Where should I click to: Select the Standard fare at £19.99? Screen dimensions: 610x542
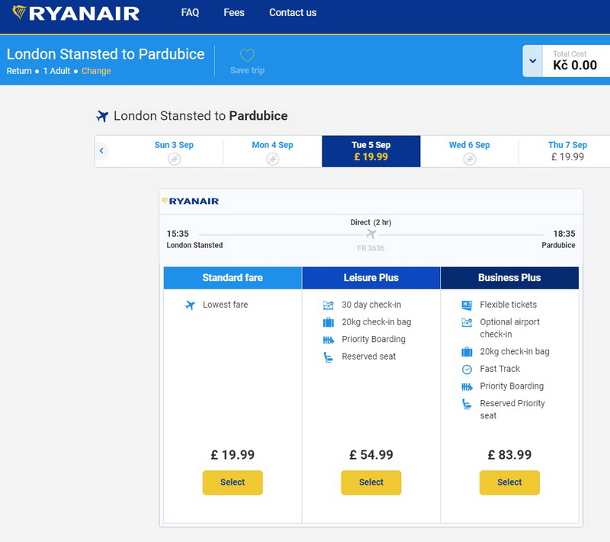(x=233, y=482)
